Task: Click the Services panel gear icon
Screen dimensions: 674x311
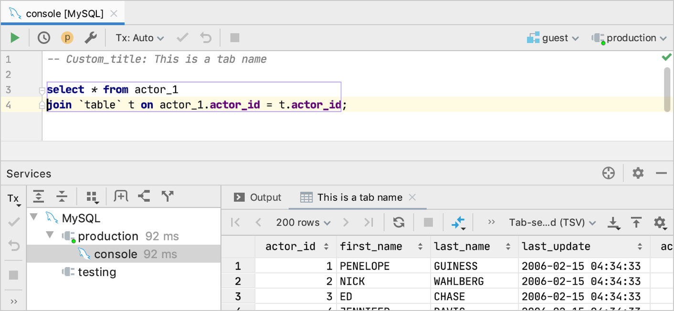Action: pos(638,173)
